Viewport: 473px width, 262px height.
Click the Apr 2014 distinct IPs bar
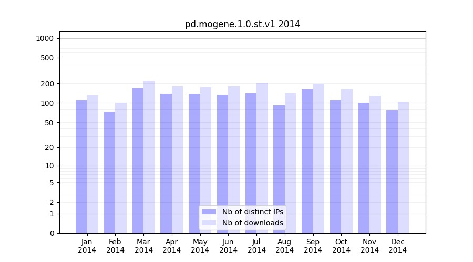[x=166, y=163]
